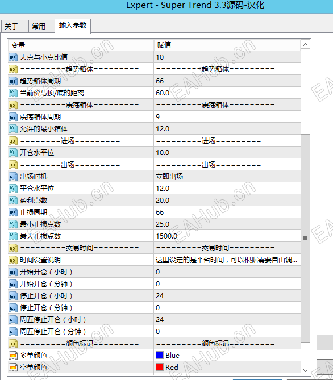Open the 出场时机 value 立即出场
333x380 pixels.
point(227,177)
